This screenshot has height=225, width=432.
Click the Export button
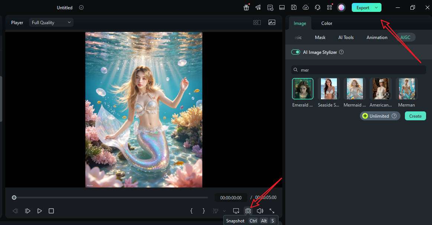point(363,8)
